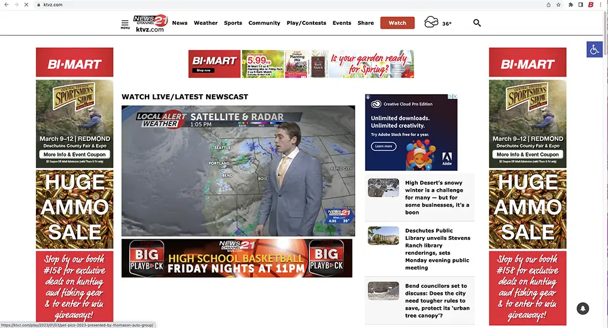Open the Events menu
This screenshot has height=328, width=608.
point(342,23)
